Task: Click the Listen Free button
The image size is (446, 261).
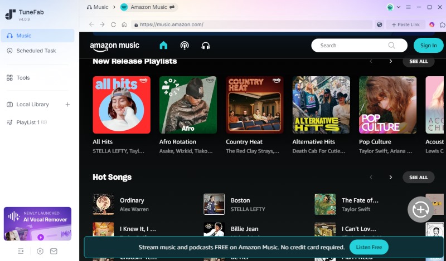Action: (369, 247)
